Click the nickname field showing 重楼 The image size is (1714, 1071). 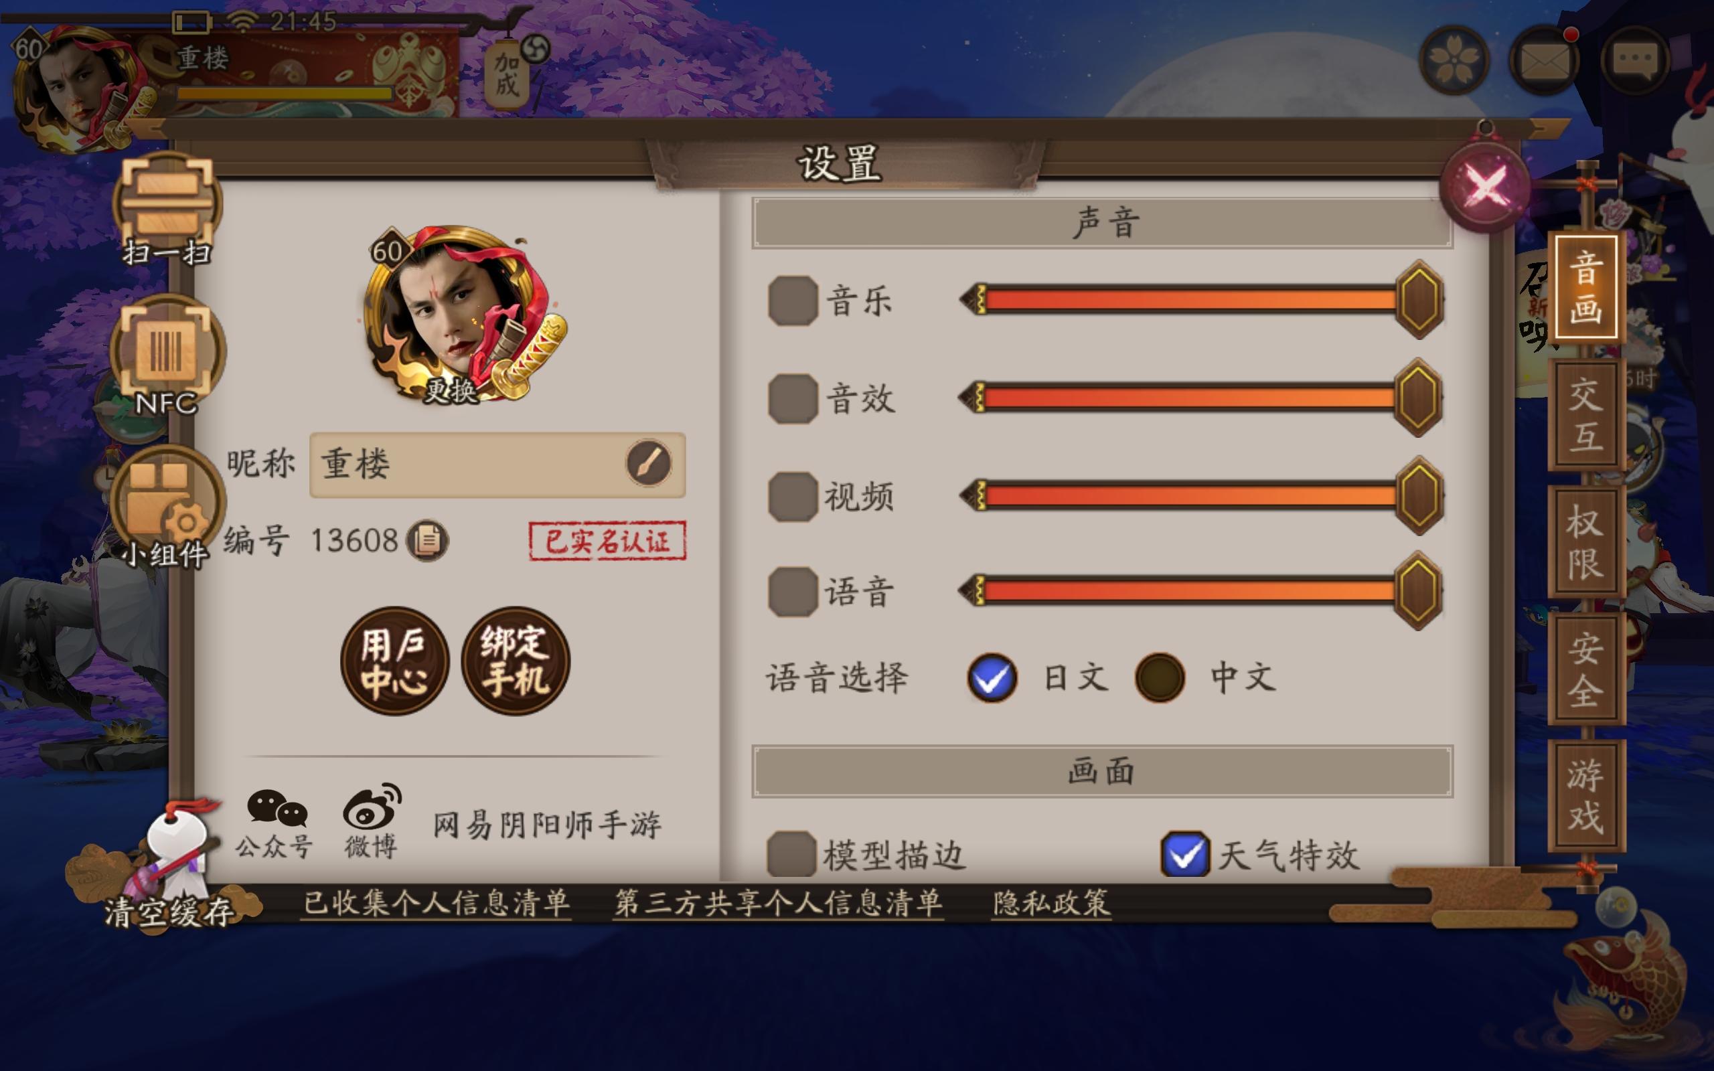(497, 465)
